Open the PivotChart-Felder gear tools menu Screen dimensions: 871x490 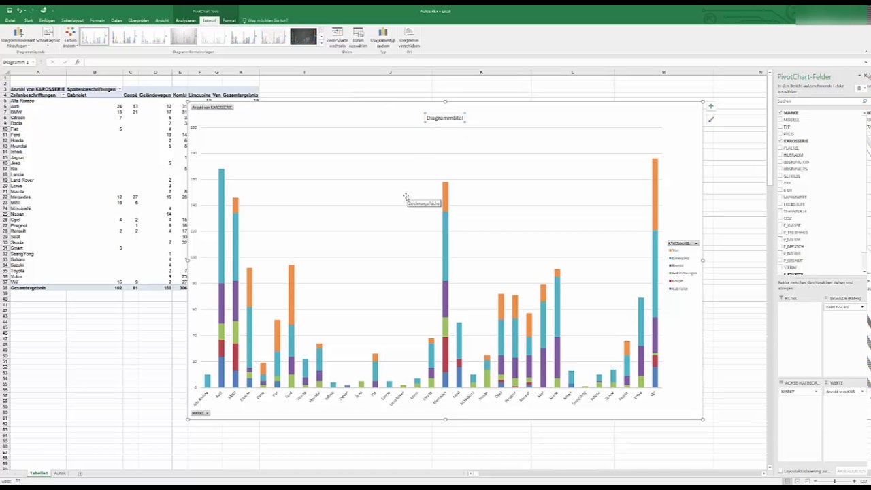859,88
